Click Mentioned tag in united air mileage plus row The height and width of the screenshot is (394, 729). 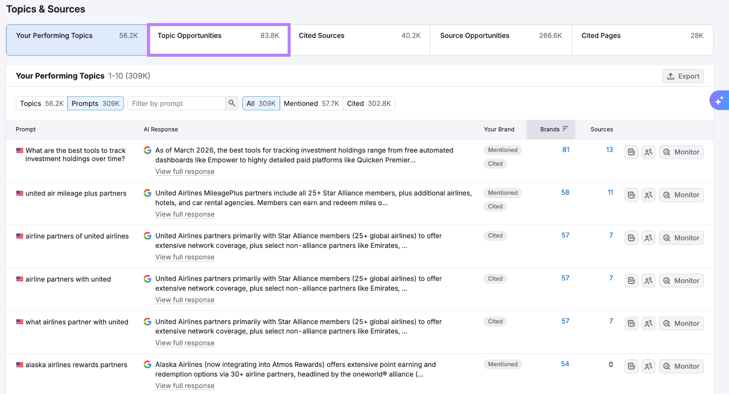click(x=503, y=193)
